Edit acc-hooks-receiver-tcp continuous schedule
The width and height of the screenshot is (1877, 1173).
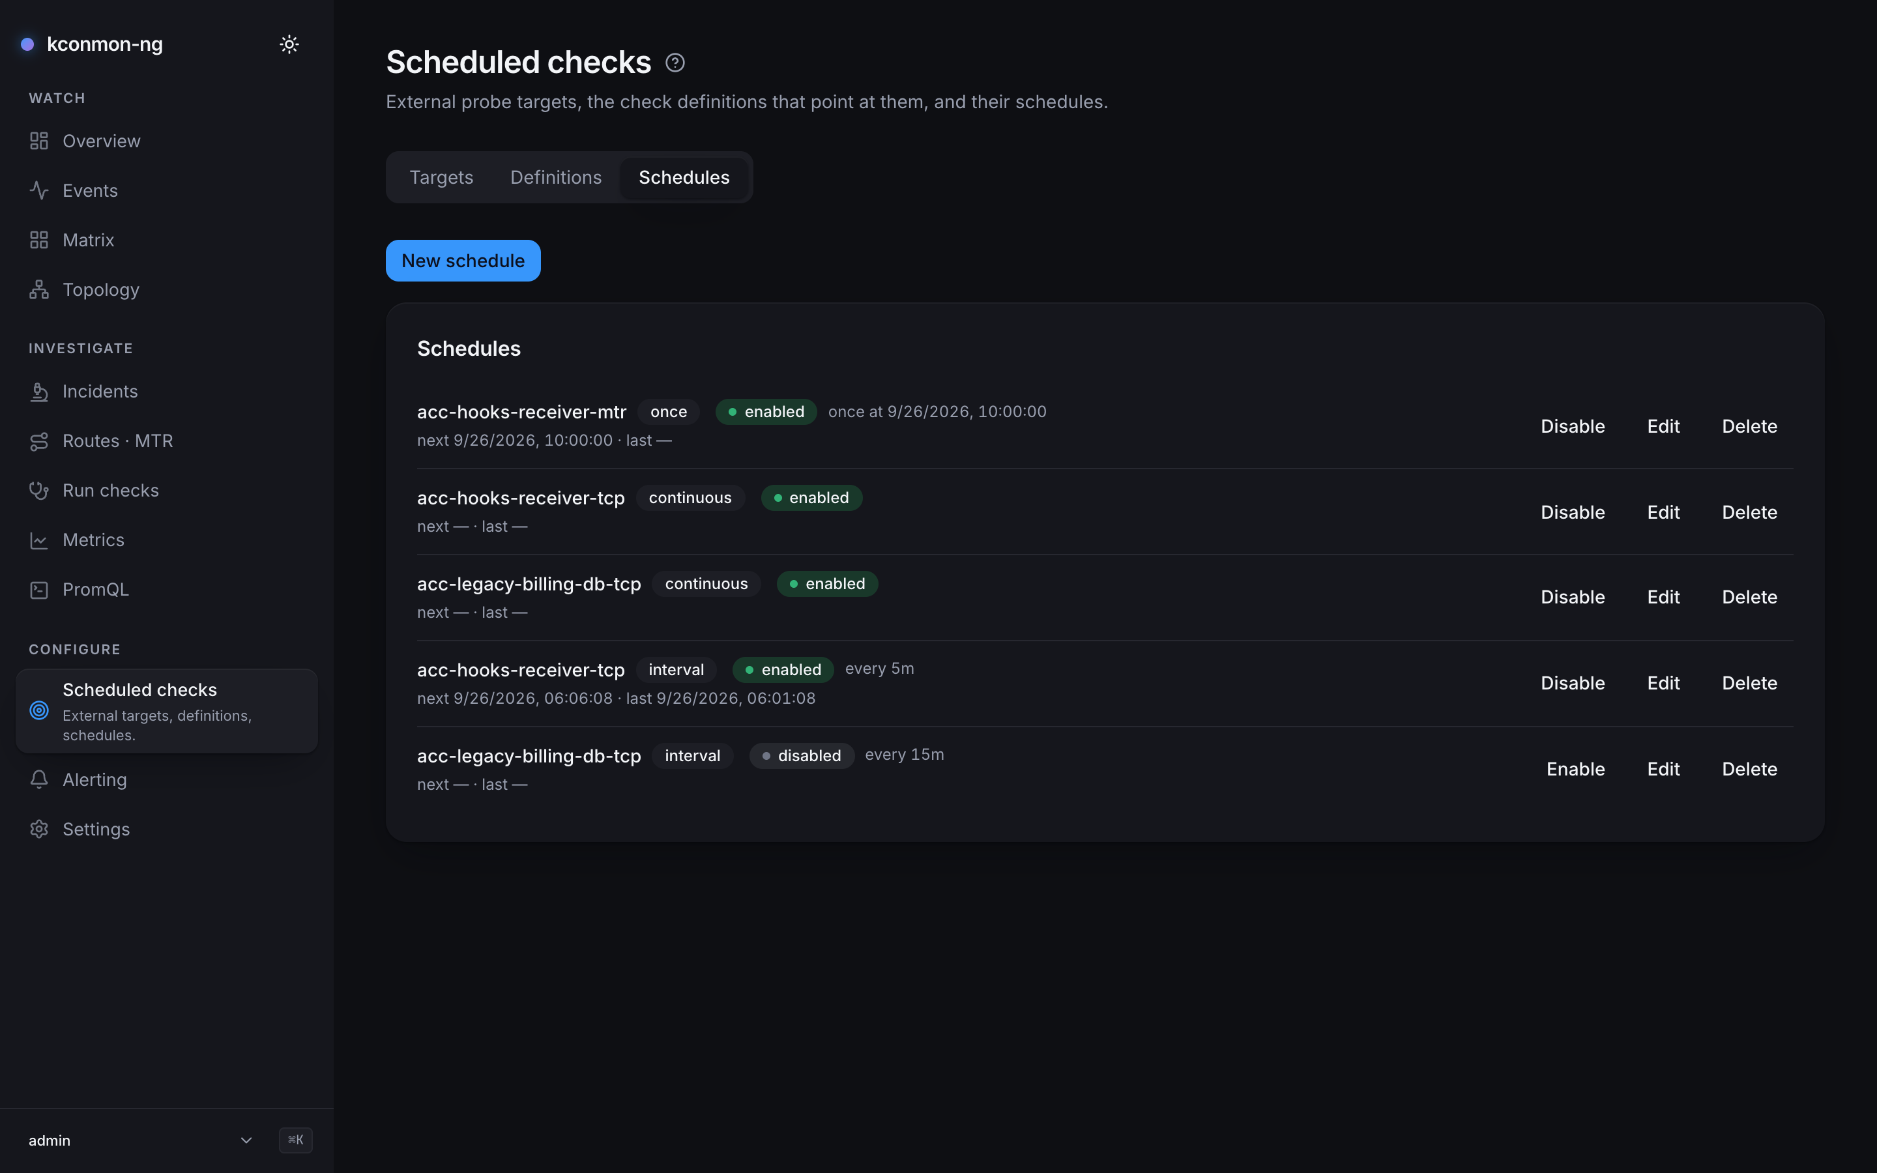click(1663, 512)
